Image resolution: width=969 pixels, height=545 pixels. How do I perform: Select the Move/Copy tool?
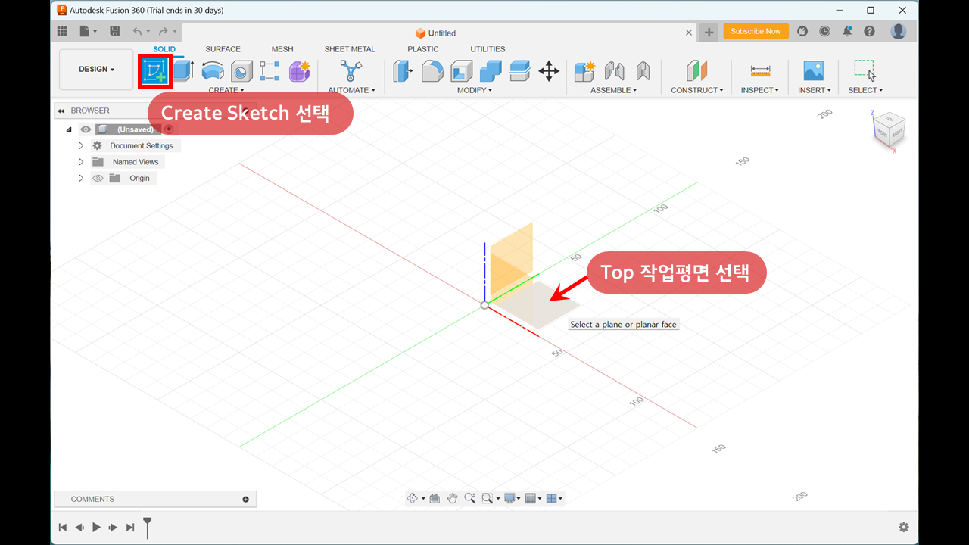pyautogui.click(x=549, y=71)
